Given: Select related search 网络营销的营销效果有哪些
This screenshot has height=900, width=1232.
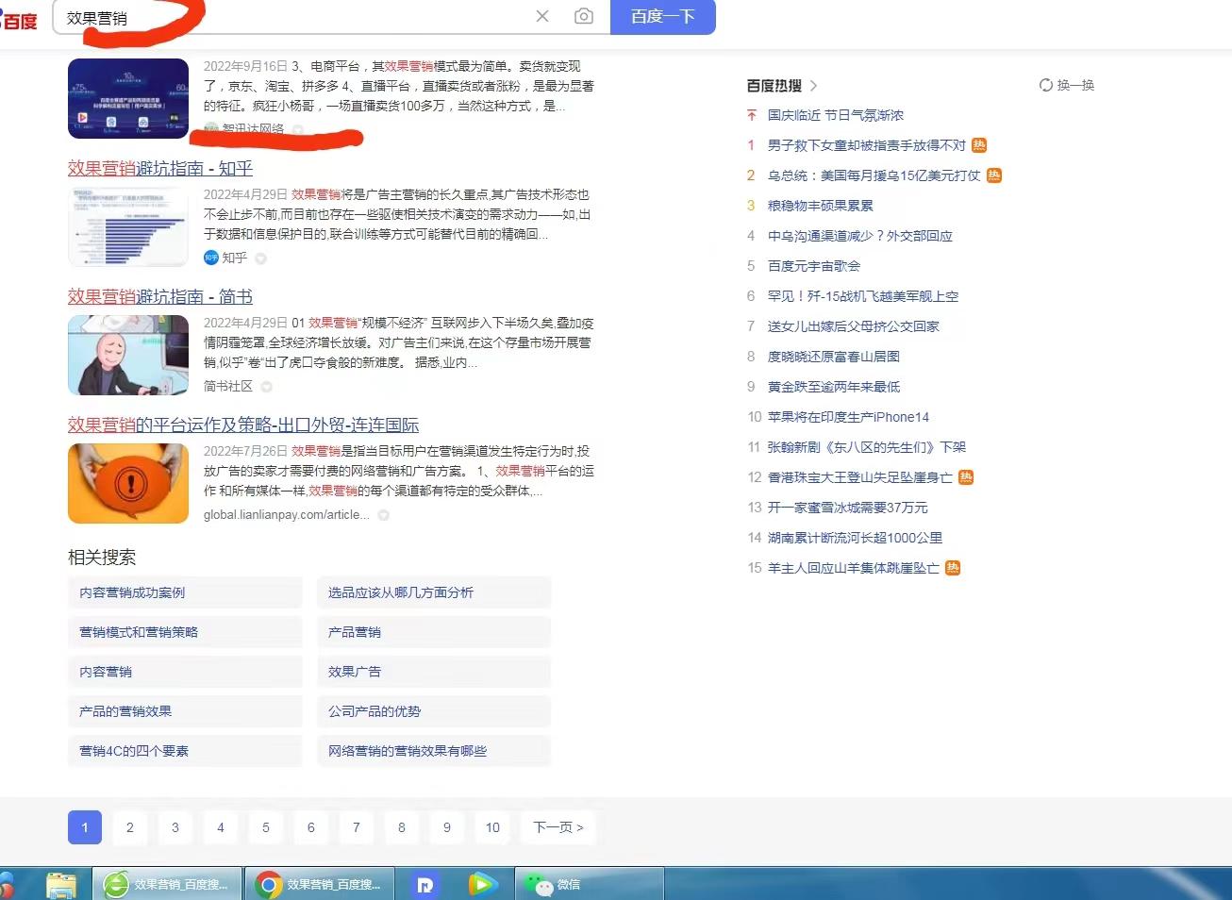Looking at the screenshot, I should [434, 751].
